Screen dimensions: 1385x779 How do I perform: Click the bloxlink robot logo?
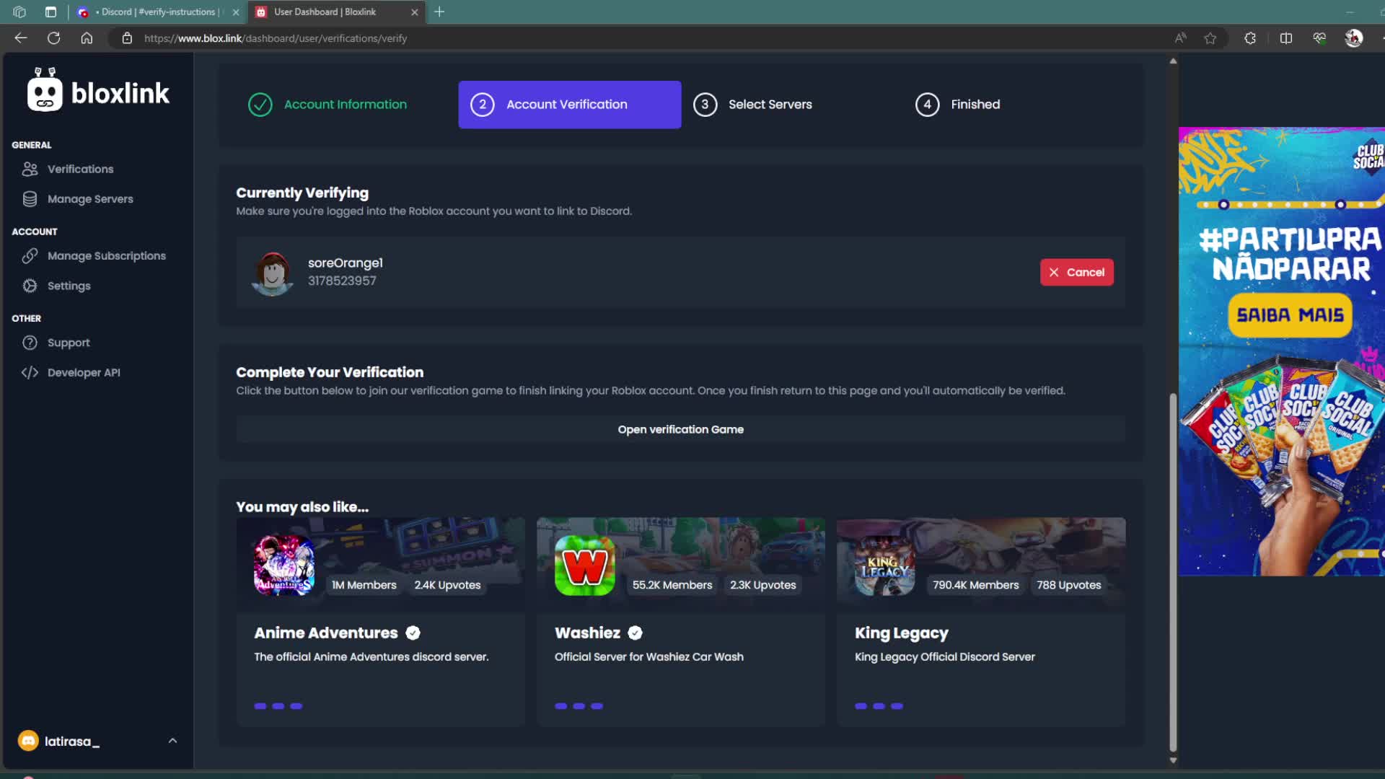tap(45, 92)
